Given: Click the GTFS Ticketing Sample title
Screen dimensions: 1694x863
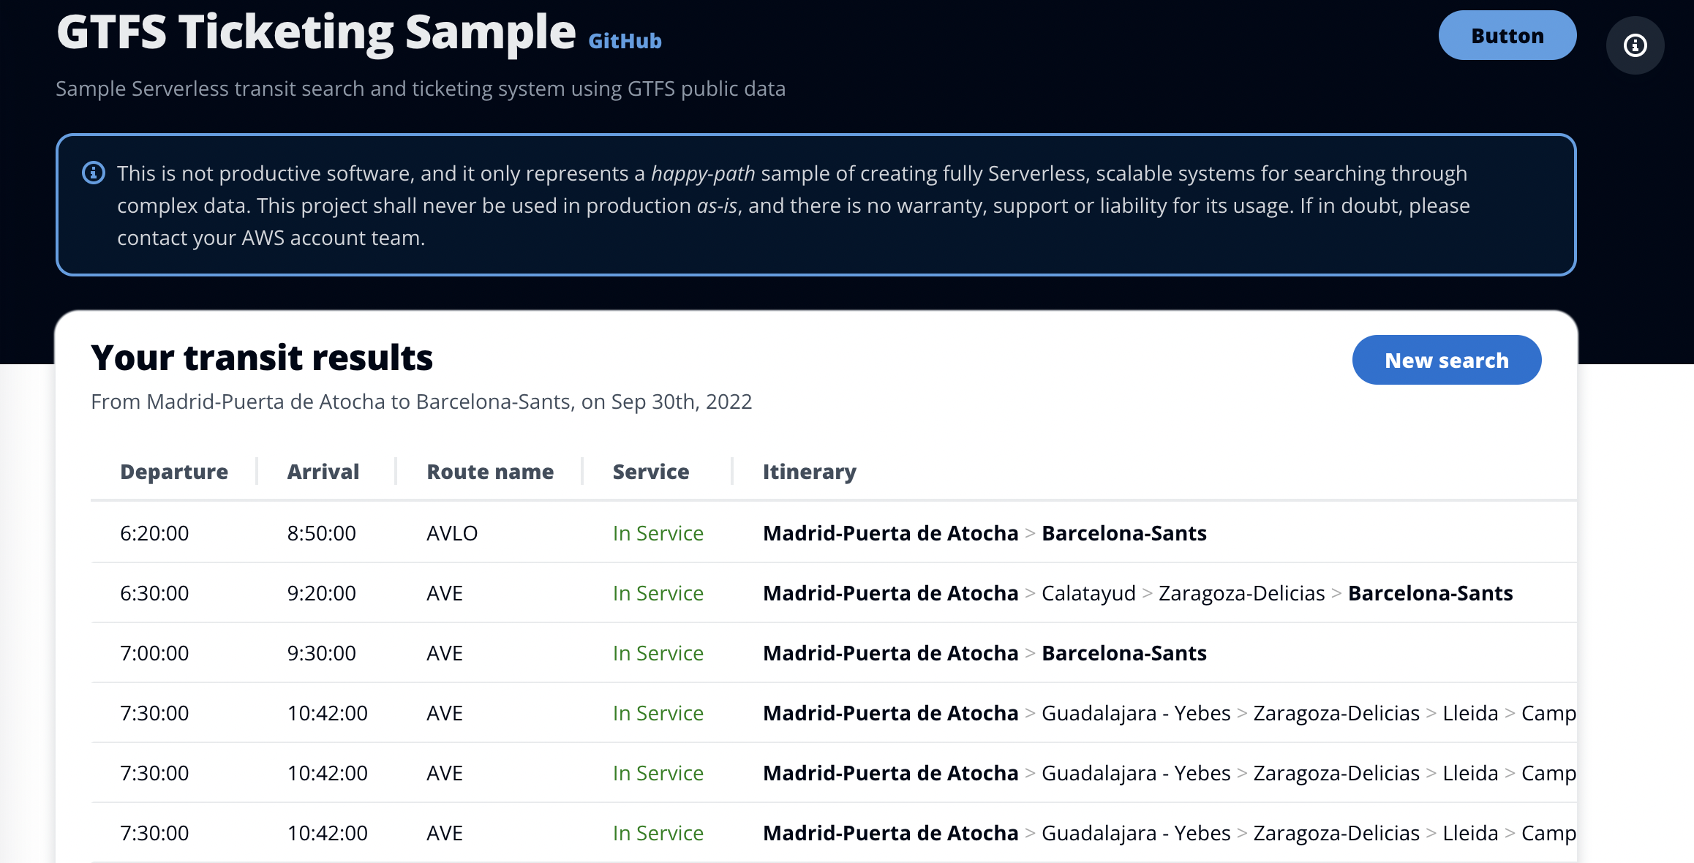Looking at the screenshot, I should [316, 32].
